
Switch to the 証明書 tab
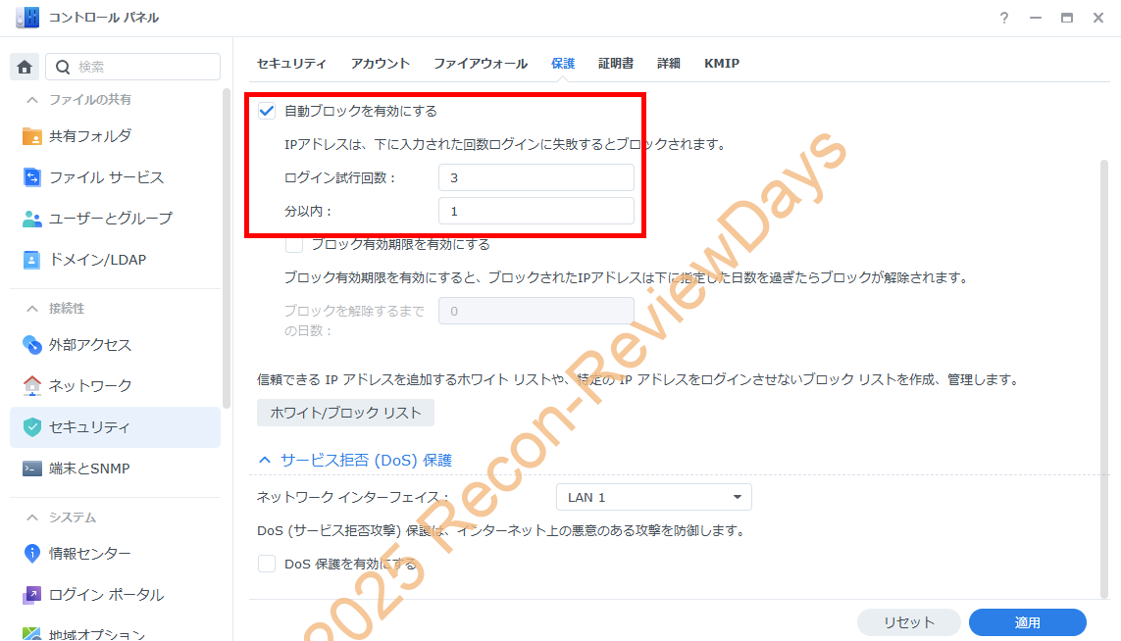pyautogui.click(x=616, y=63)
